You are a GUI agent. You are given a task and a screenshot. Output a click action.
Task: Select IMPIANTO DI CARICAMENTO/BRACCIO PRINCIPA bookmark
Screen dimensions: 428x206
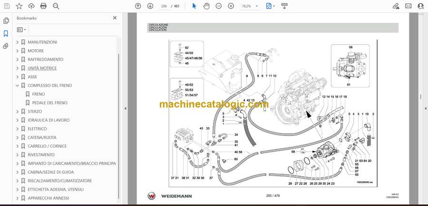coord(72,163)
